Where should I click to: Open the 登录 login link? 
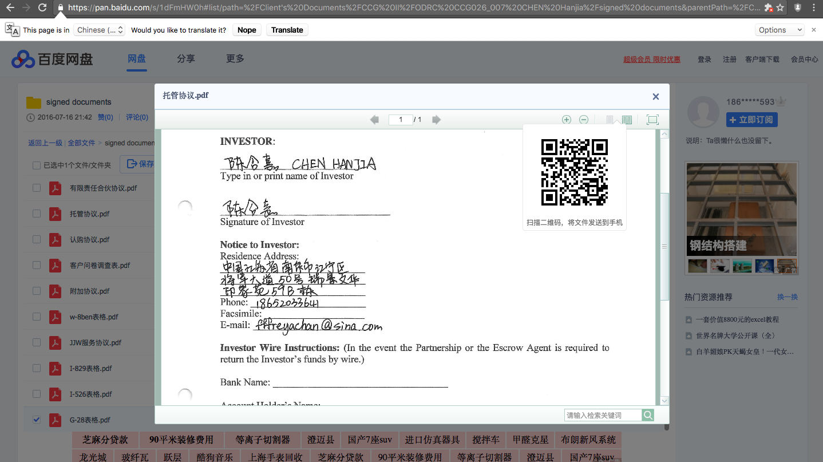coord(705,59)
